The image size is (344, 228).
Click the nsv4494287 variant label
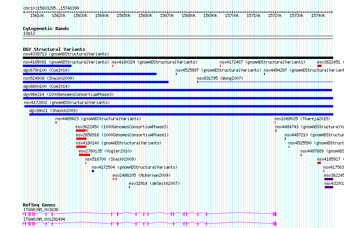click(304, 70)
